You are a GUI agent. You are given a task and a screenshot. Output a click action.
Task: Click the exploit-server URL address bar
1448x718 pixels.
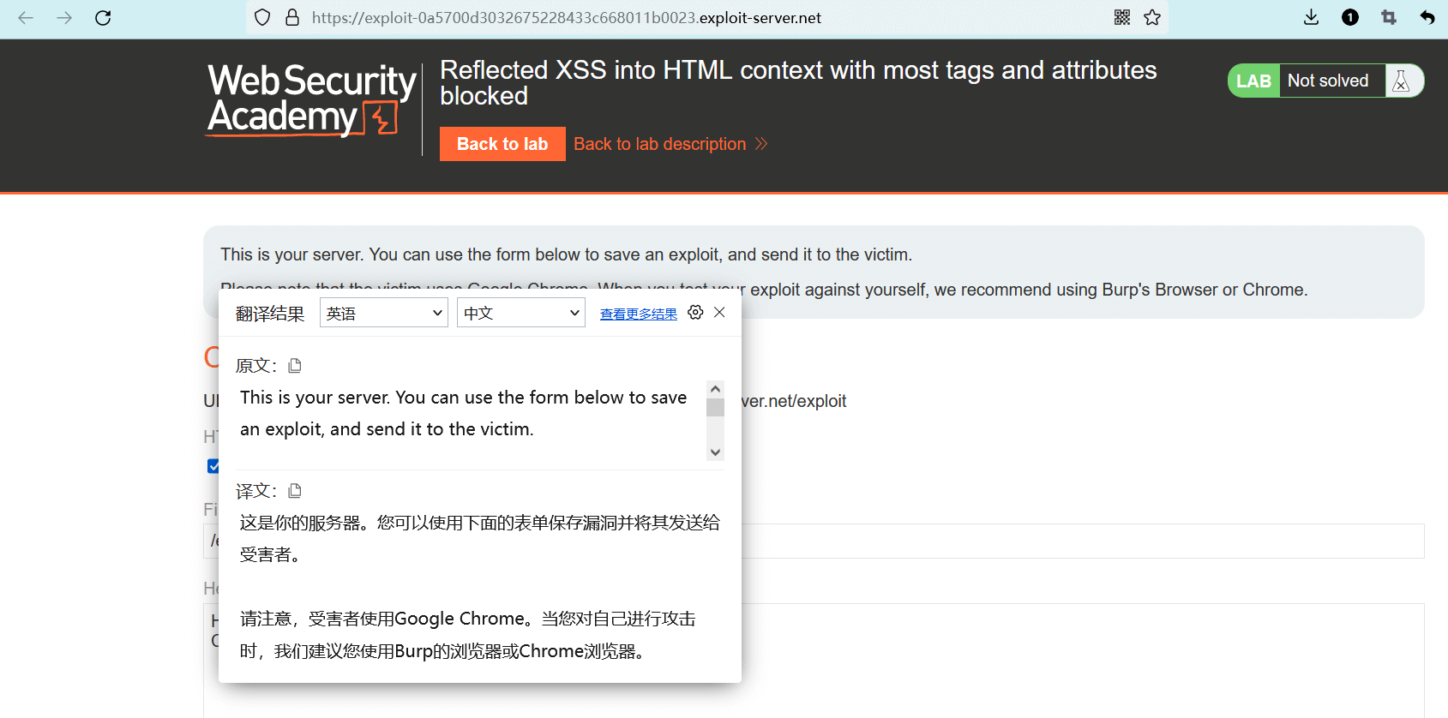click(x=566, y=18)
